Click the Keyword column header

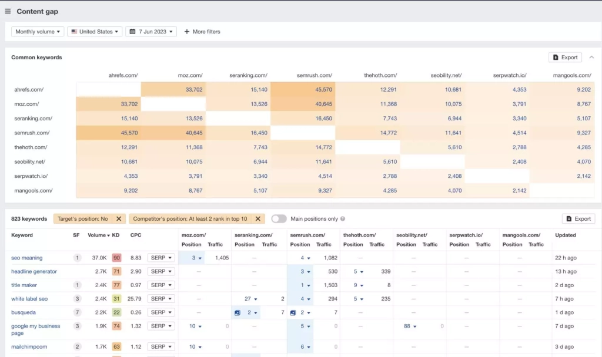22,235
